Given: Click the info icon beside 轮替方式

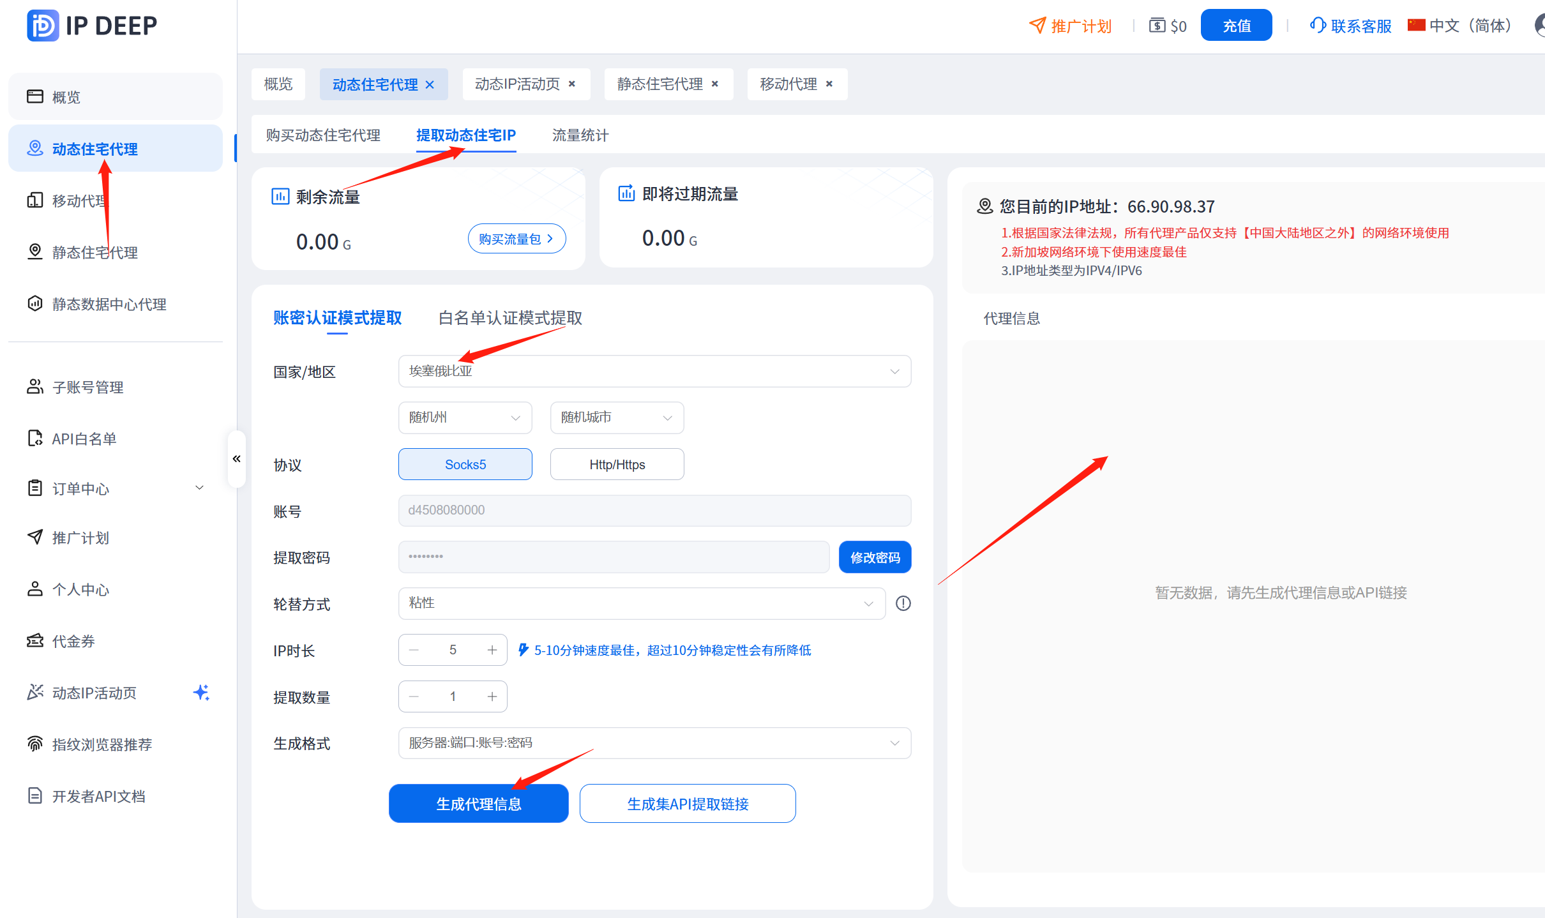Looking at the screenshot, I should pyautogui.click(x=903, y=603).
